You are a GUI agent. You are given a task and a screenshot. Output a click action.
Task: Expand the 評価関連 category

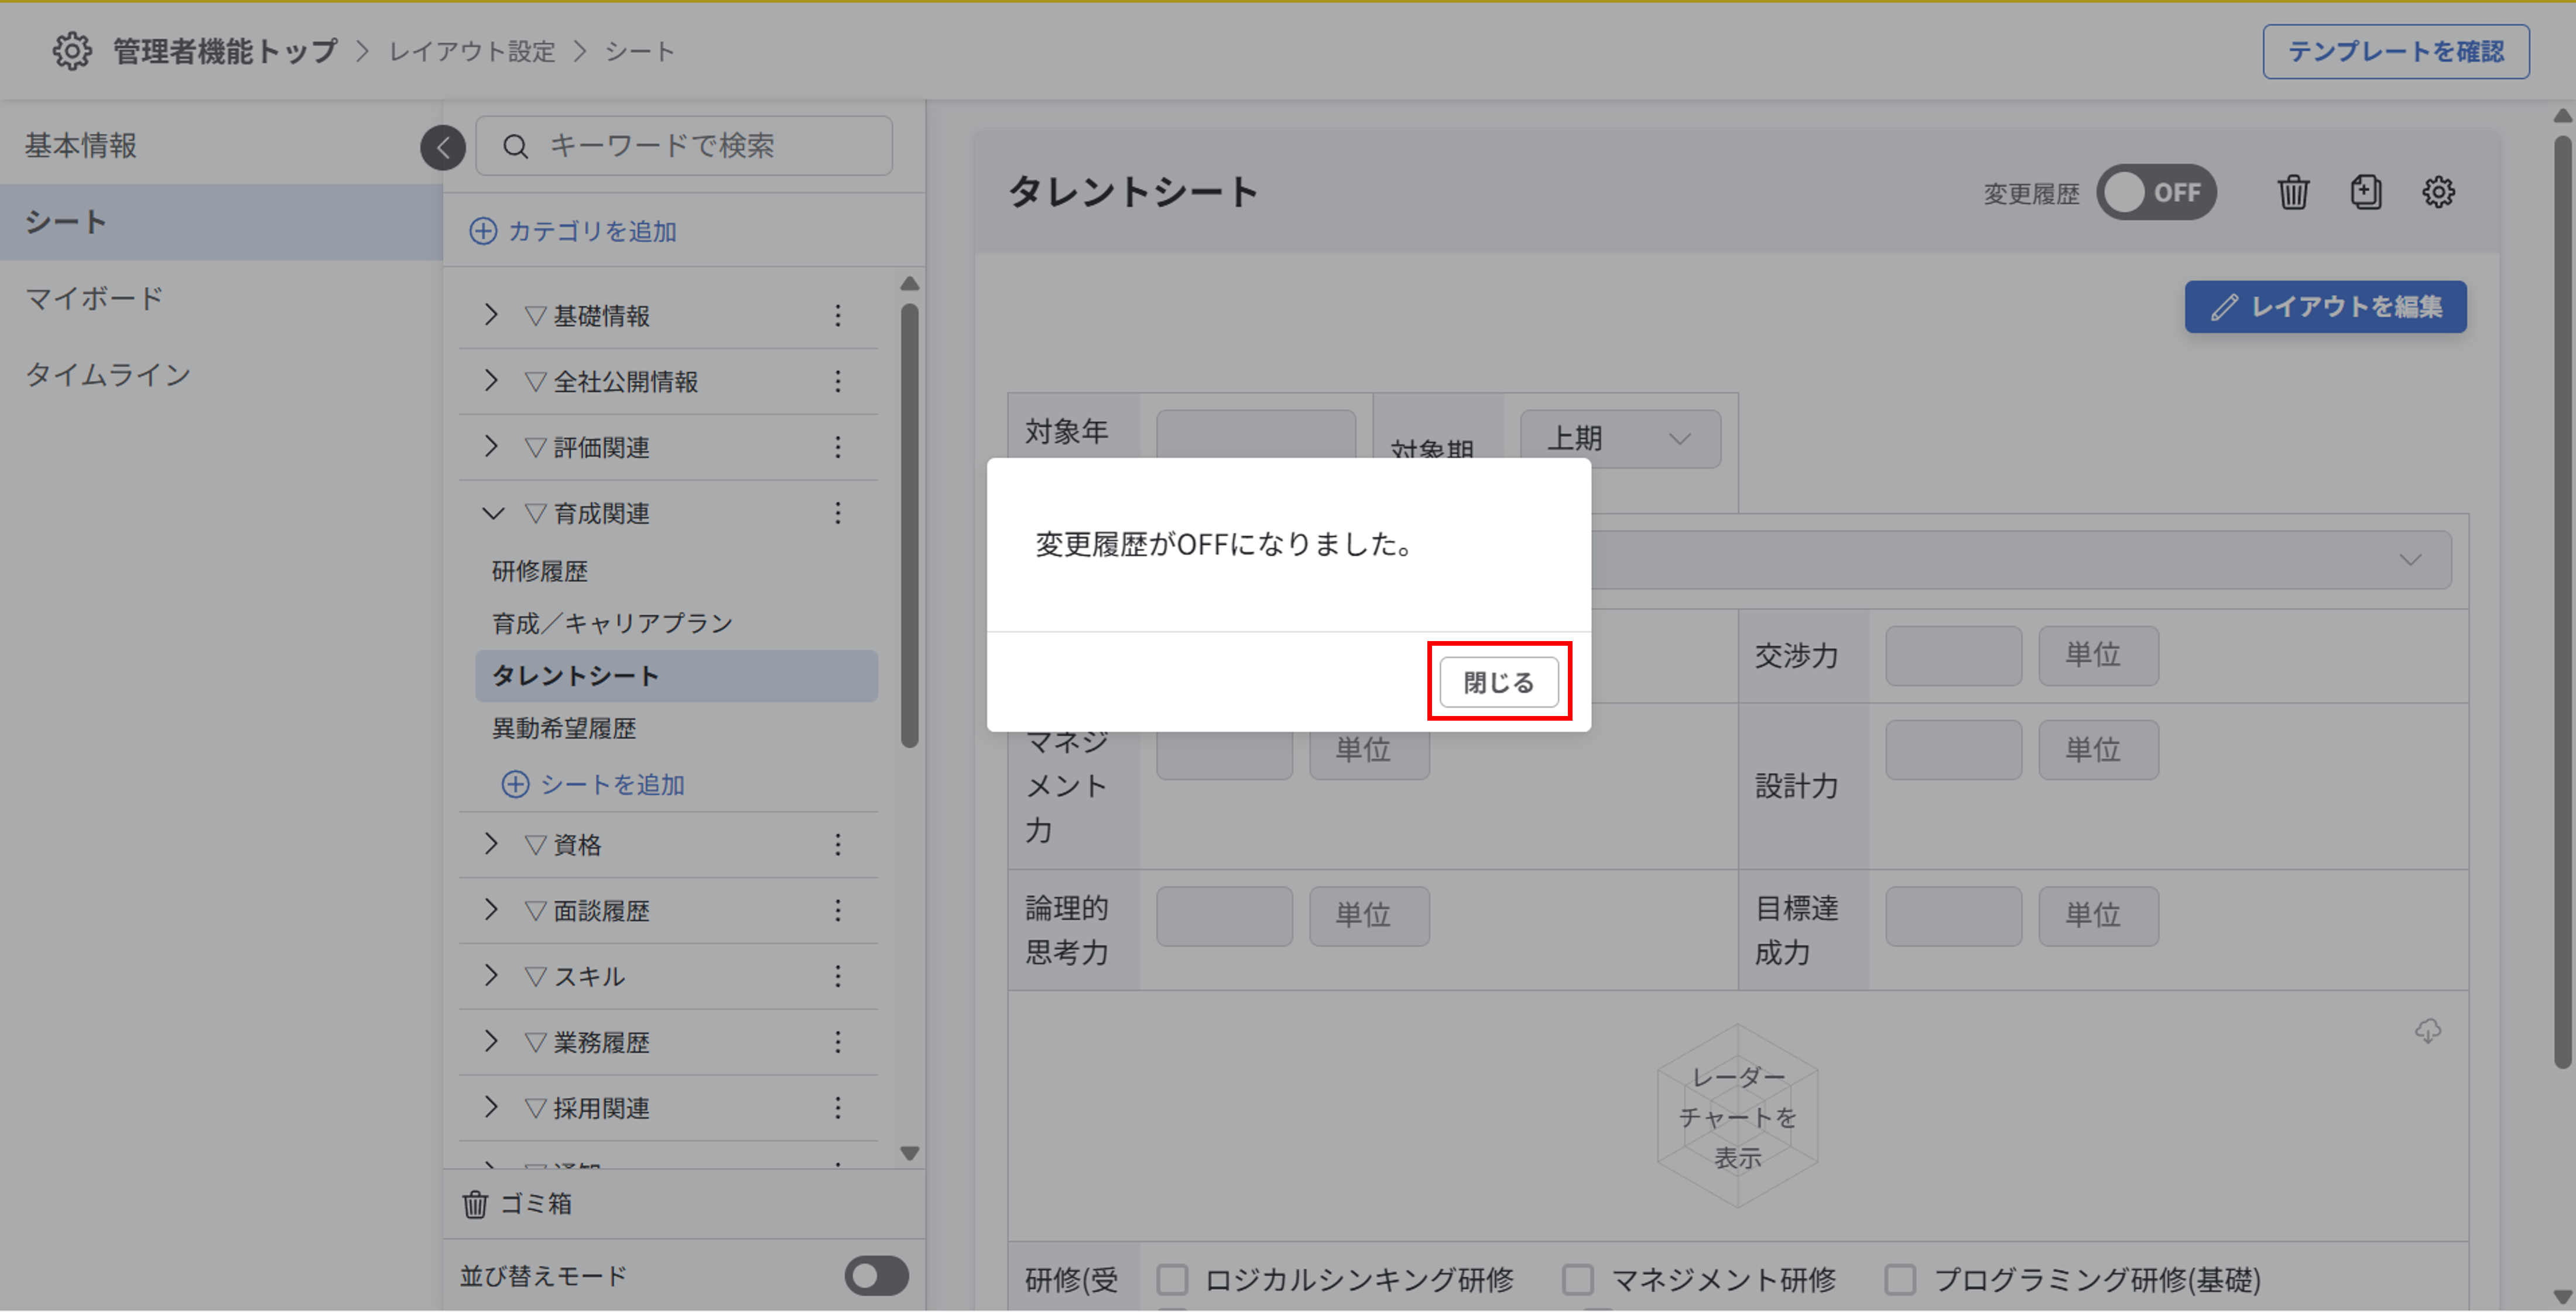[491, 447]
